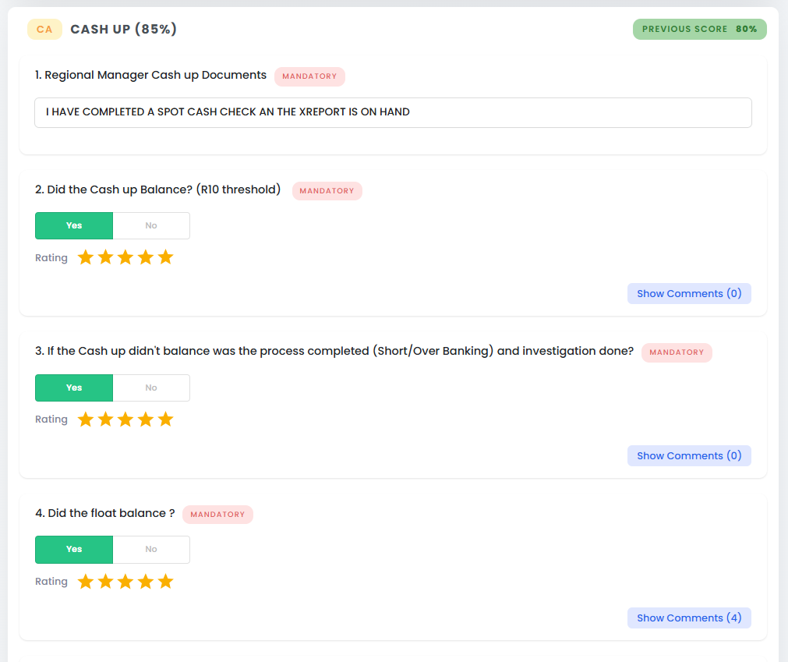Set question 3 rating to two stars
Viewport: 788px width, 662px height.
[106, 420]
